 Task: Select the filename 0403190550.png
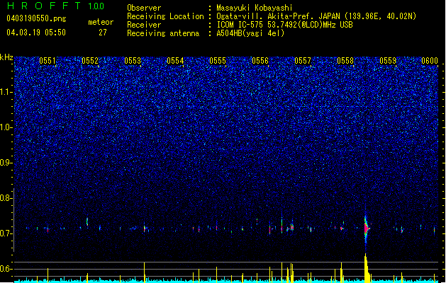[36, 19]
